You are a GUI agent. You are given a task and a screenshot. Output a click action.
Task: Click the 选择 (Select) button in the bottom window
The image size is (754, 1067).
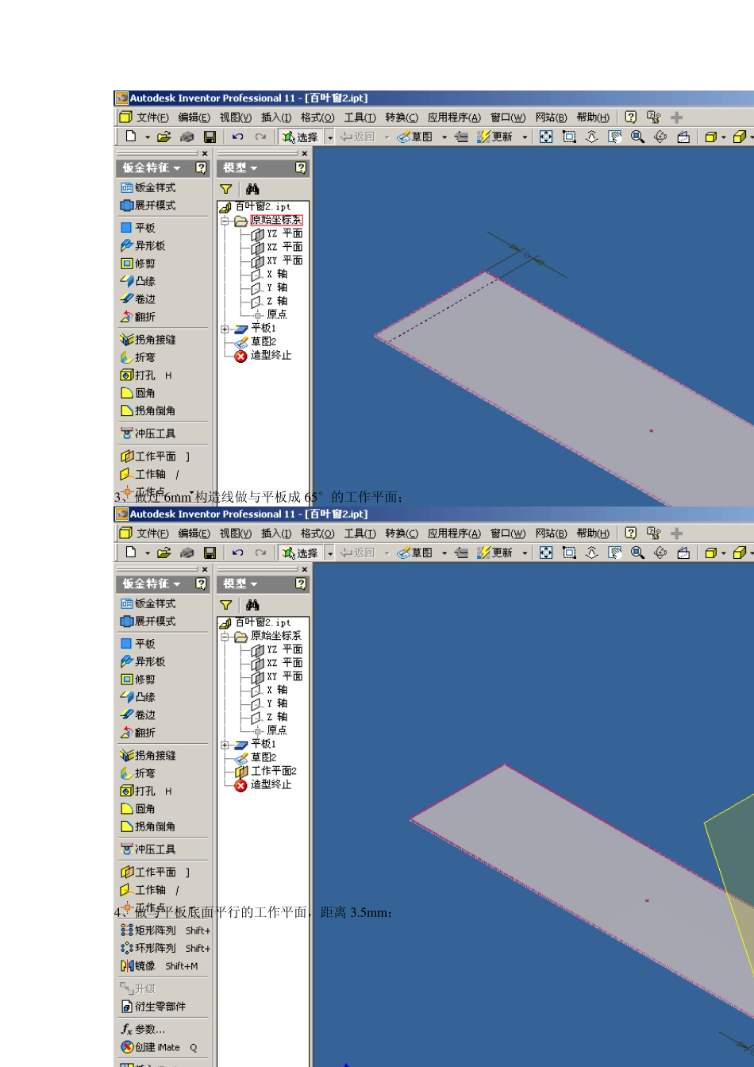[300, 553]
